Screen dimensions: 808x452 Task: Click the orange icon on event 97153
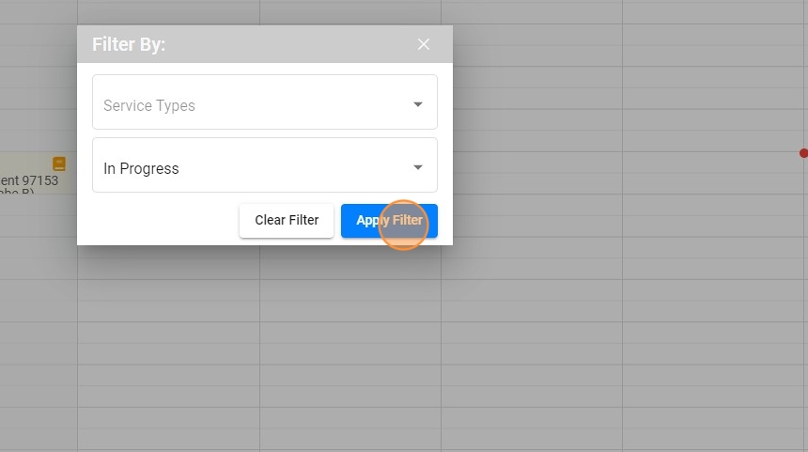(x=59, y=164)
